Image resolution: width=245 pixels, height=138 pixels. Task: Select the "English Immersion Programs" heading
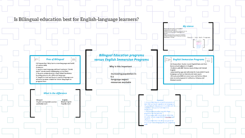coord(188,60)
